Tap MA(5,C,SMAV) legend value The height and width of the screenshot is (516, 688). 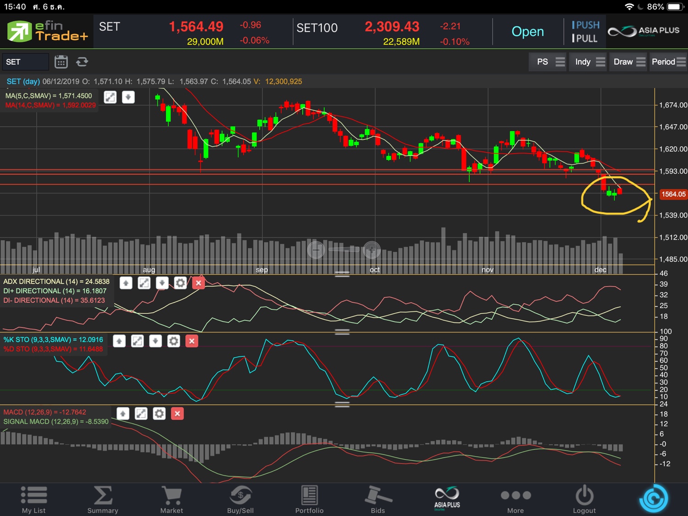(49, 96)
